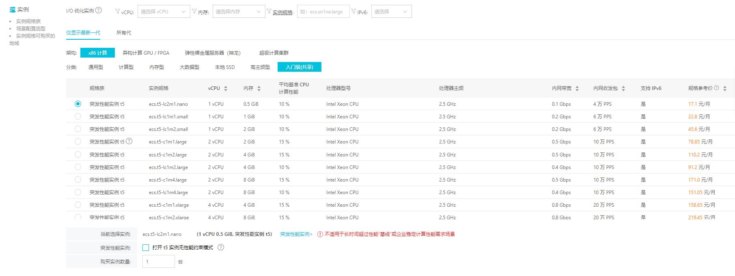Select 异构计算 GPU / FPGA architecture
Image resolution: width=735 pixels, height=276 pixels.
click(x=146, y=53)
